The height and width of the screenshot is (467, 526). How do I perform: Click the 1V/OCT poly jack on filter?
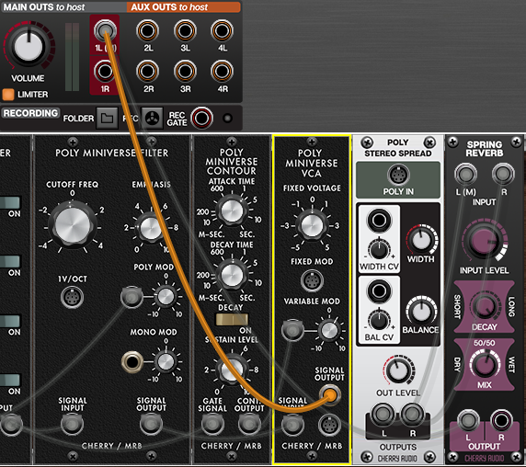click(72, 297)
